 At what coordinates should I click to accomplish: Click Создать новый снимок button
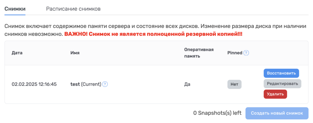point(277,113)
